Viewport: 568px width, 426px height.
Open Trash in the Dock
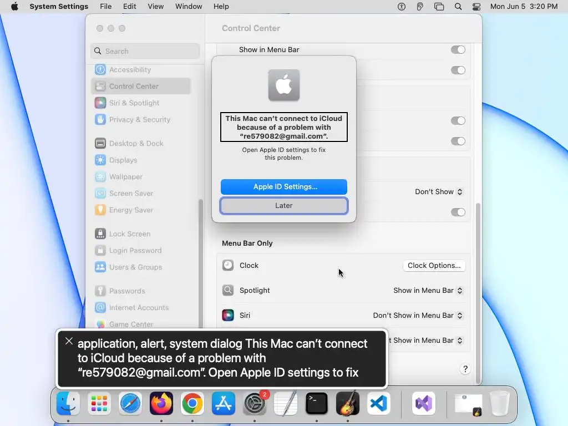[x=500, y=403]
